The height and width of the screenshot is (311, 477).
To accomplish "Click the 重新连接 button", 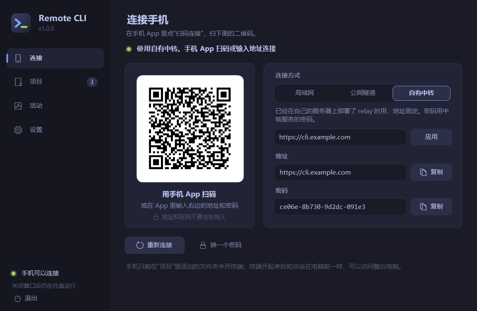I will click(155, 245).
